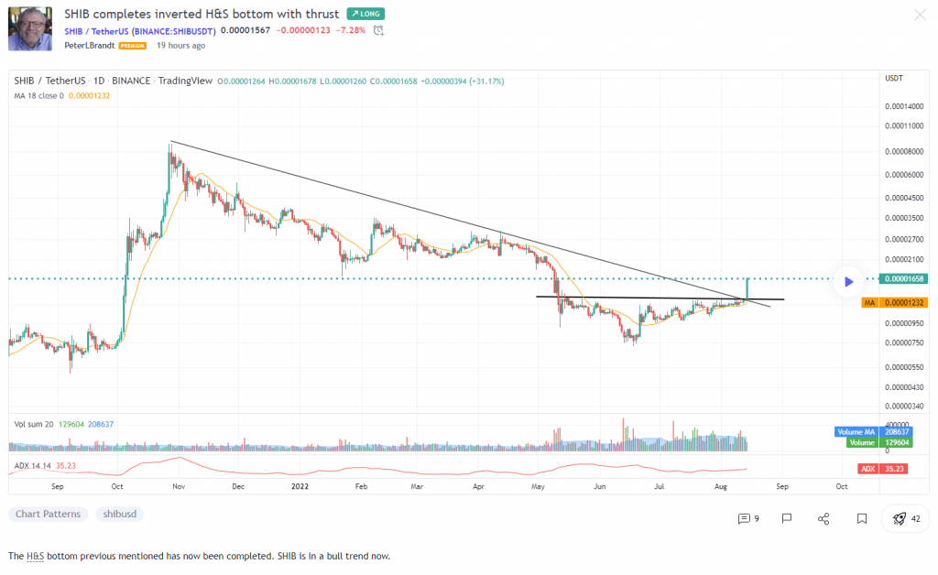Screen dimensions: 938x575
Task: Share this idea via share icon
Action: (823, 518)
